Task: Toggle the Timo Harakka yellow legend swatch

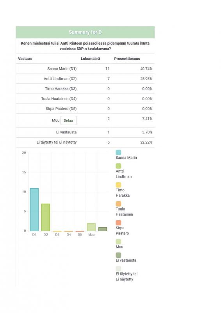Action: coord(118,185)
